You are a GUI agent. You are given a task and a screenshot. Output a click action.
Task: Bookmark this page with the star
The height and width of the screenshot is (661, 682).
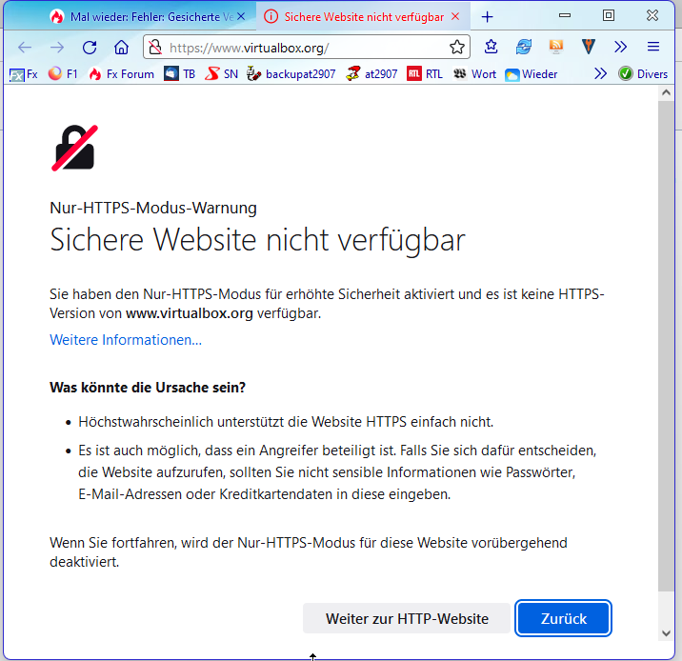pos(456,47)
